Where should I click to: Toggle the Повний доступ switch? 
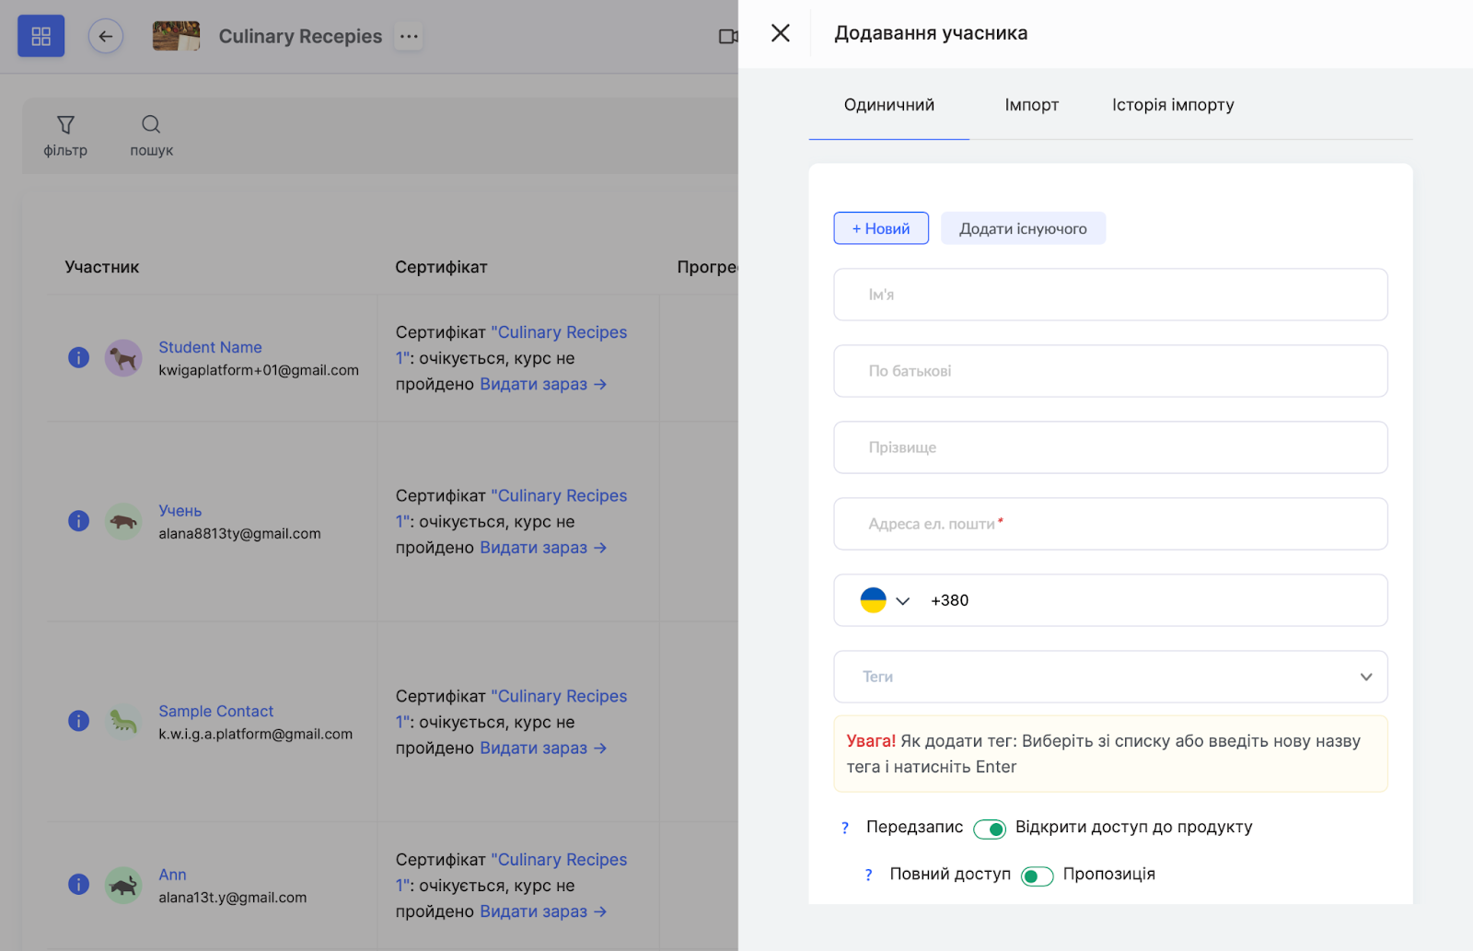1037,876
